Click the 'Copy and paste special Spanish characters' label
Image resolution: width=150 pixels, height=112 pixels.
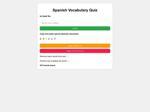pos(59,34)
